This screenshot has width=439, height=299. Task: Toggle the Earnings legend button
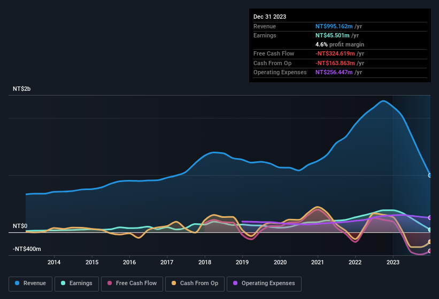76,284
